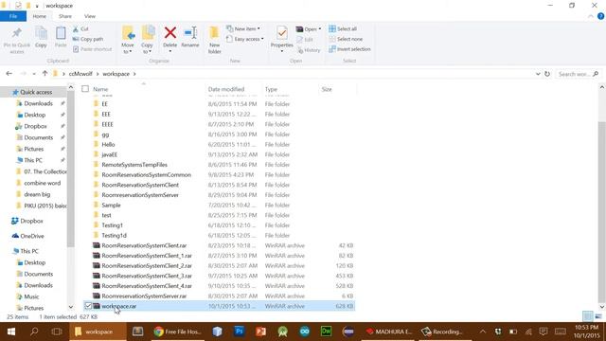Screen dimensions: 606x341
Task: Open Task View on taskbar
Action: pyautogui.click(x=57, y=332)
